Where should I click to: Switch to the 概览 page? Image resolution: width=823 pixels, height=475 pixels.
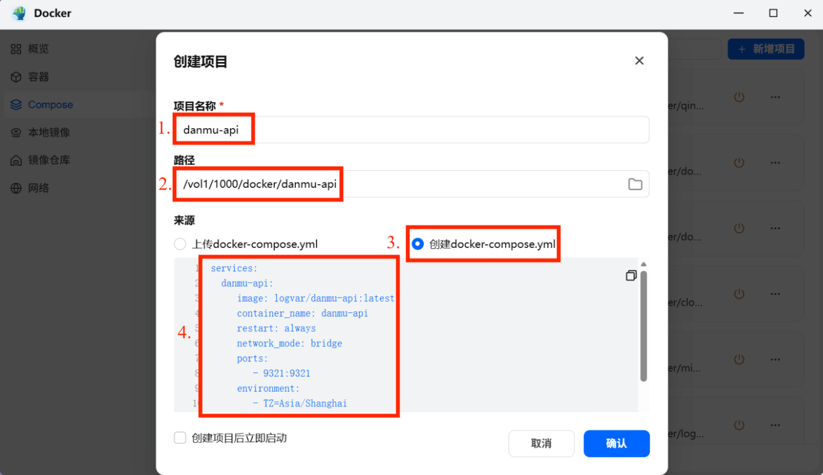16,49
